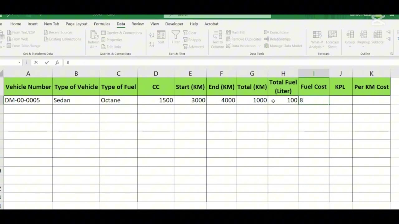The height and width of the screenshot is (224, 399).
Task: Click the 'Per KM Cost' header cell
Action: [371, 87]
